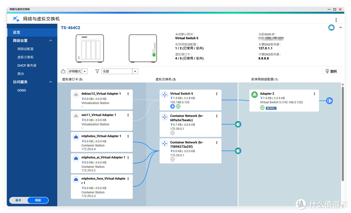Switch to 高级 mode
351x213 pixels.
pyautogui.click(x=38, y=200)
